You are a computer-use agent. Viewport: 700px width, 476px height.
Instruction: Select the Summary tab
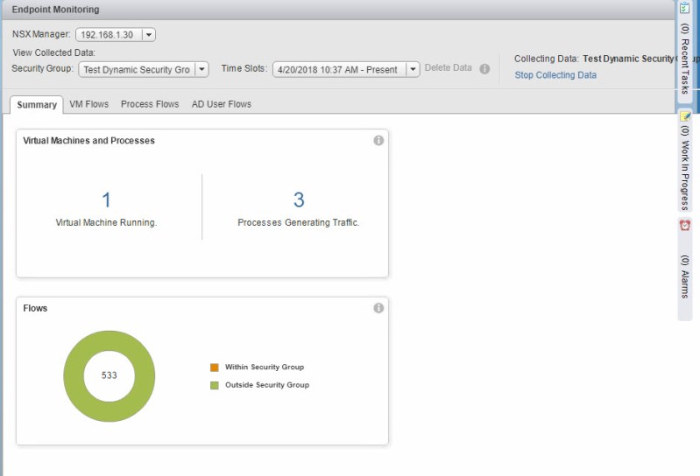click(x=37, y=104)
